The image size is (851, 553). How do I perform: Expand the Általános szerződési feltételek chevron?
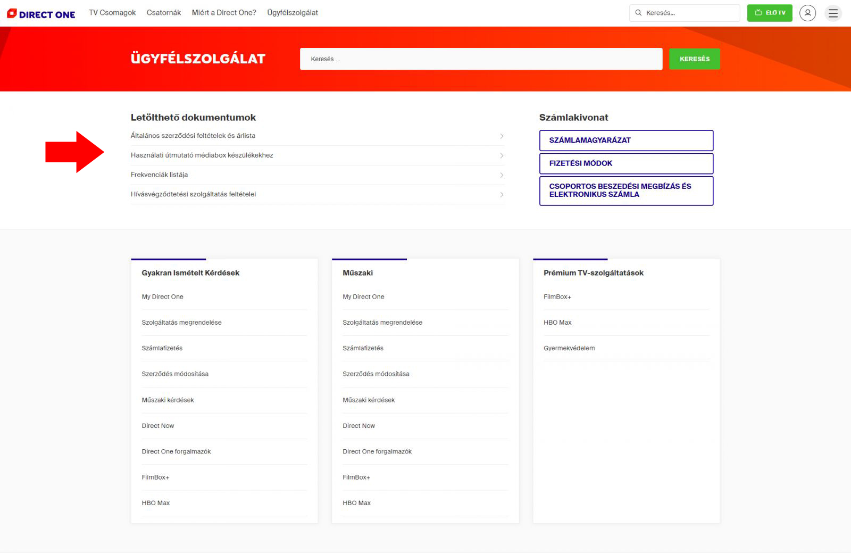pyautogui.click(x=502, y=136)
